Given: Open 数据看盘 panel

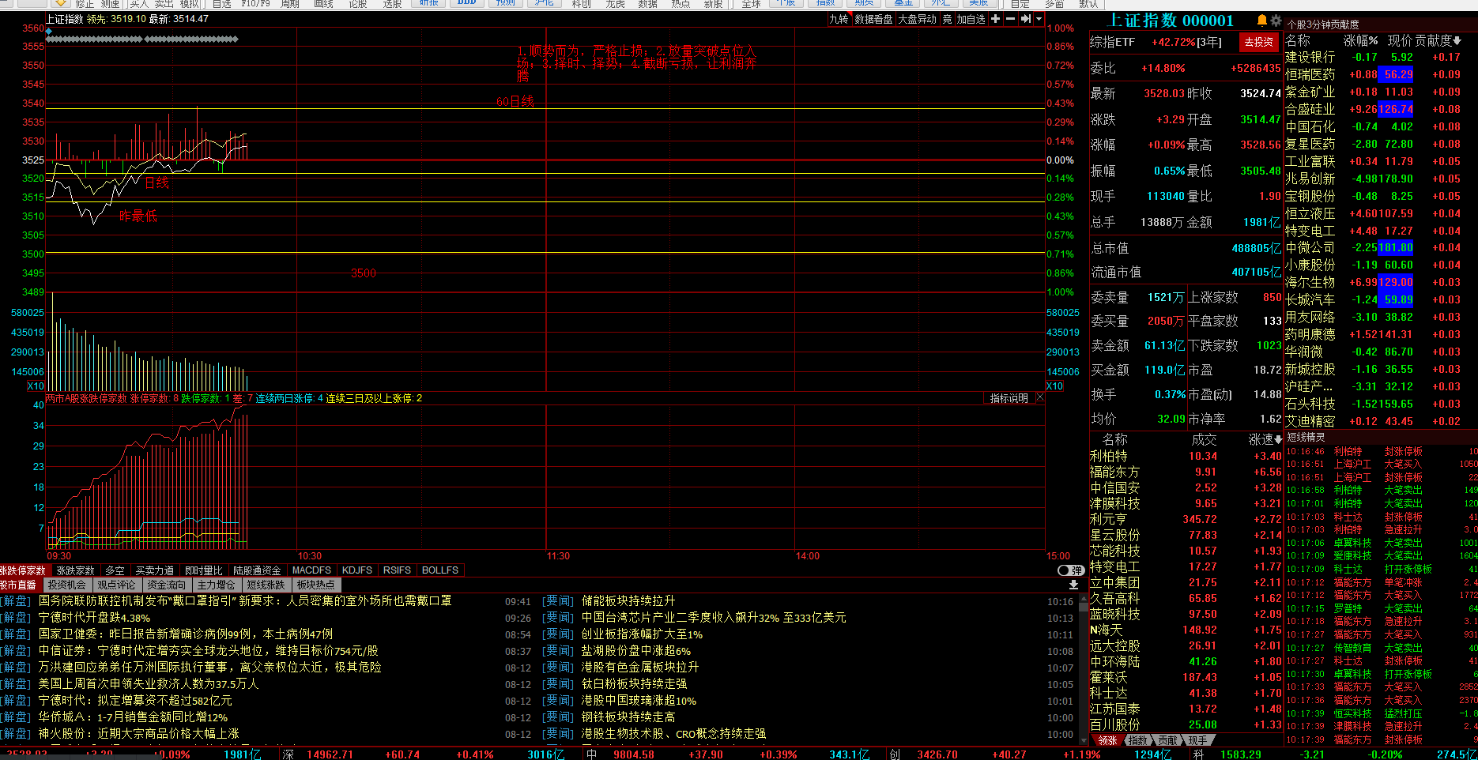Looking at the screenshot, I should pos(873,19).
